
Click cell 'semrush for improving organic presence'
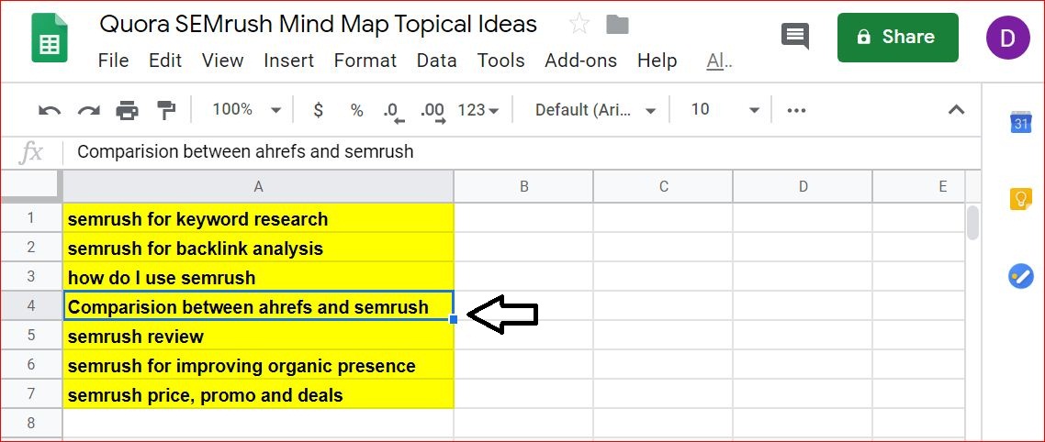coord(258,365)
